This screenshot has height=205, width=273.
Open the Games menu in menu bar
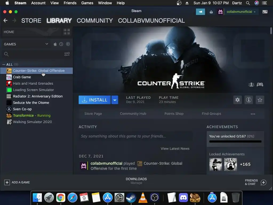coord(87,3)
